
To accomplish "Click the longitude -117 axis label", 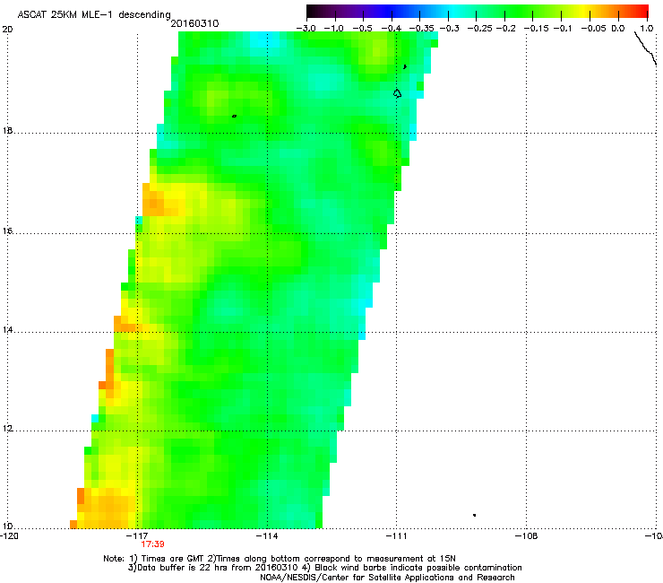I will [x=137, y=536].
